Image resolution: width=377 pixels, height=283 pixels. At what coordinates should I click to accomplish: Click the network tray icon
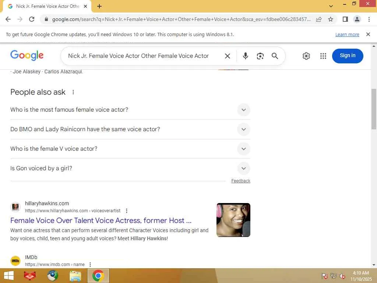click(x=333, y=276)
